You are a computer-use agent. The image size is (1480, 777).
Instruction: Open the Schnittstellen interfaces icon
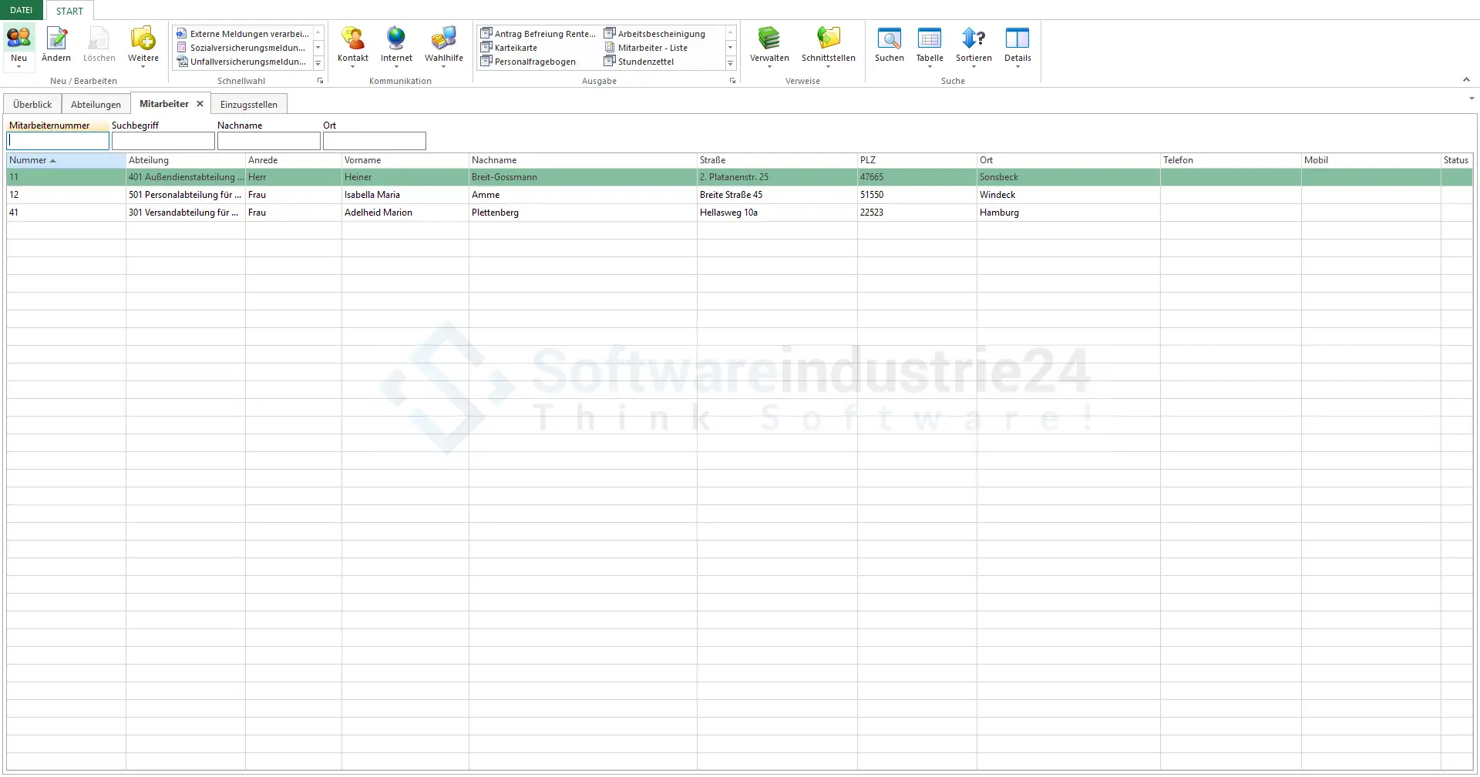tap(828, 38)
